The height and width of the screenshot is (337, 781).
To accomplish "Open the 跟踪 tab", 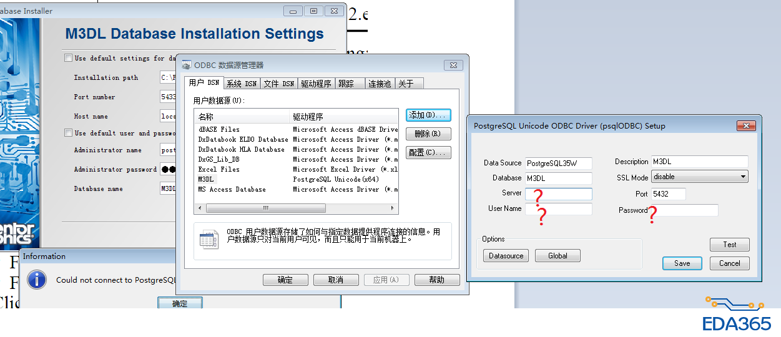I will 350,84.
